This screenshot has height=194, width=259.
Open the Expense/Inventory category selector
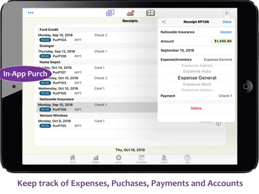coord(196,60)
